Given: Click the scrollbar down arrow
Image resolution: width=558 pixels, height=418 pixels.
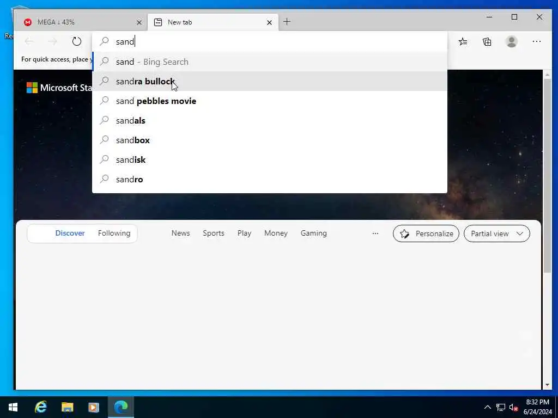Looking at the screenshot, I should 547,385.
